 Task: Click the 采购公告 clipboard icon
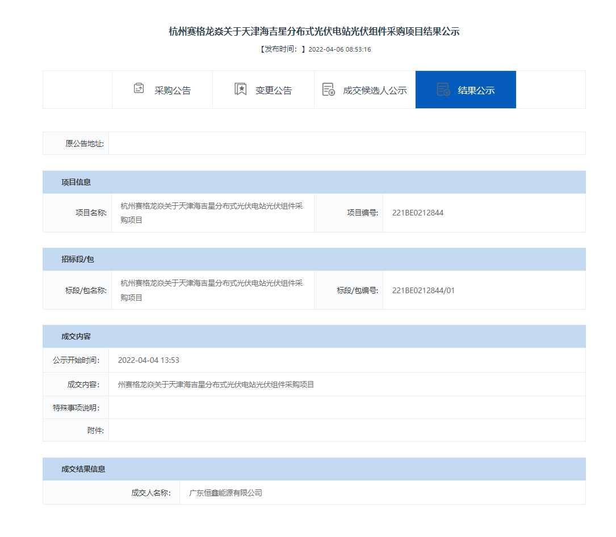[x=139, y=89]
